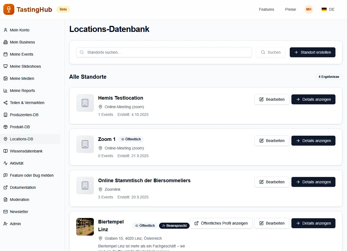
Task: Show details for Zoom 1 location
Action: (x=313, y=141)
